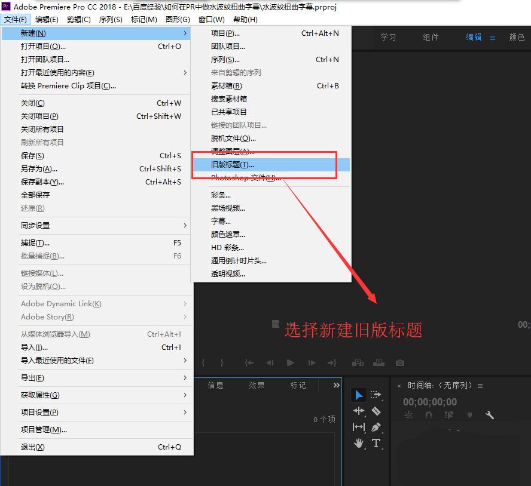The width and height of the screenshot is (531, 486).
Task: Switch to the 颜色 workspace tab
Action: (517, 37)
